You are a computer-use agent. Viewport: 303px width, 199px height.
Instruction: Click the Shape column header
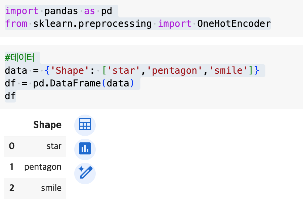pyautogui.click(x=47, y=125)
